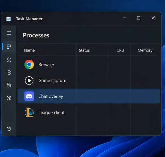
Task: Click the Discord icon for Chat overlay
Action: coord(29,96)
